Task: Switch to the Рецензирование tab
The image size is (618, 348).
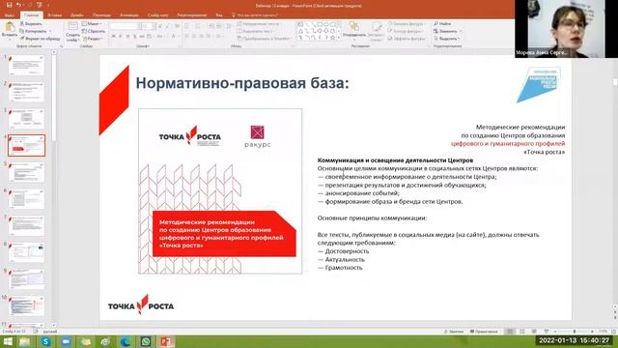Action: (192, 15)
